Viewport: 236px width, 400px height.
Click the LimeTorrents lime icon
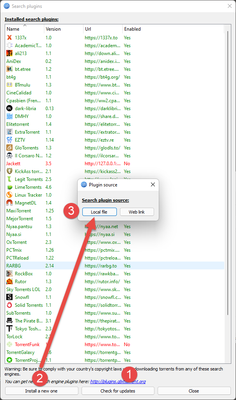tap(9, 187)
